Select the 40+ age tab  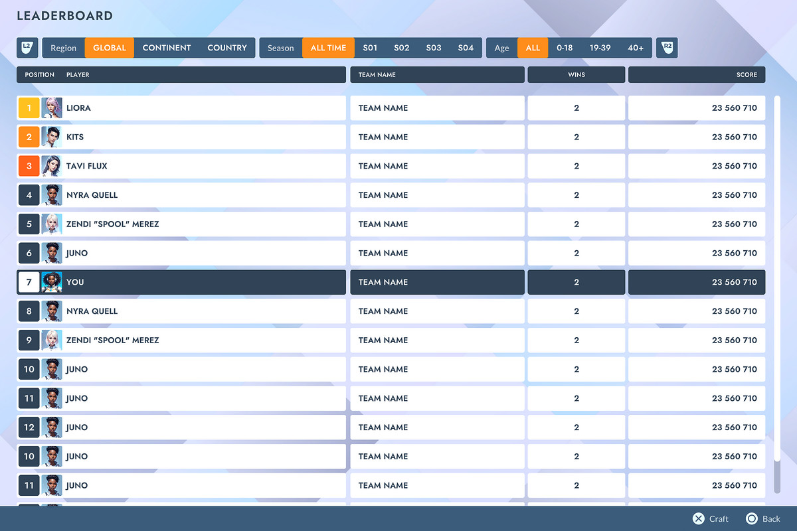636,47
